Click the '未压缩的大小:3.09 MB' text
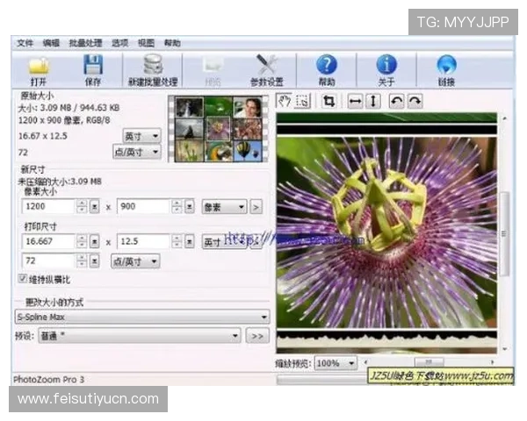Screen dimensions: 527x421 [60, 182]
